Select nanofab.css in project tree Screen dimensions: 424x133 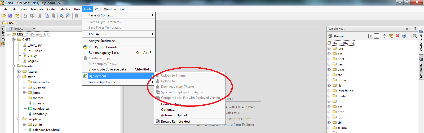click(x=41, y=109)
